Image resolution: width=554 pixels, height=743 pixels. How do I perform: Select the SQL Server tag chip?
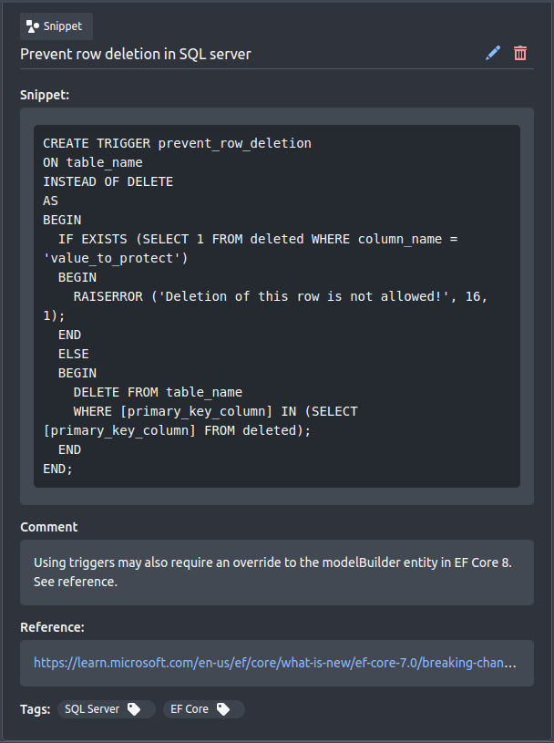[107, 709]
